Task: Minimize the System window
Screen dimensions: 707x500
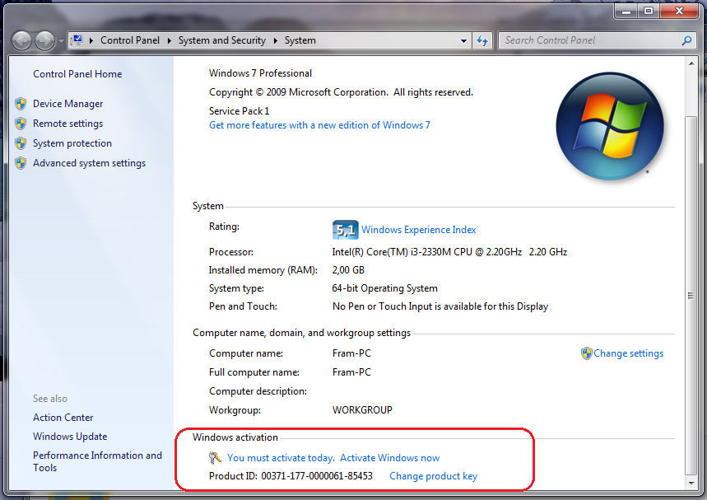Action: pos(626,12)
